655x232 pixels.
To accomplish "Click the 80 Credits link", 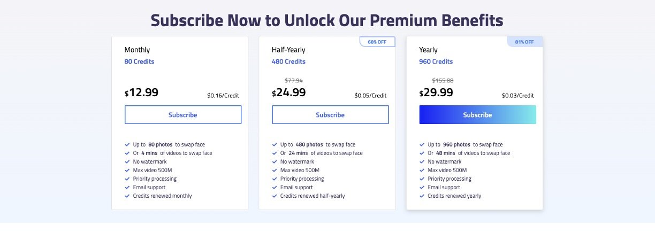I will click(139, 61).
